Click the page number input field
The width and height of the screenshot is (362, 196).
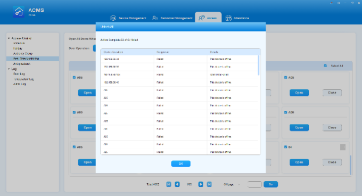254,184
